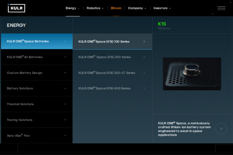Click the K1S battery product image
Viewport: 233px width, 155px height.
[x=192, y=74]
